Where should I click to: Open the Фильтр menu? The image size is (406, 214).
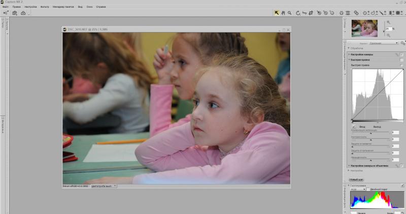pos(45,7)
